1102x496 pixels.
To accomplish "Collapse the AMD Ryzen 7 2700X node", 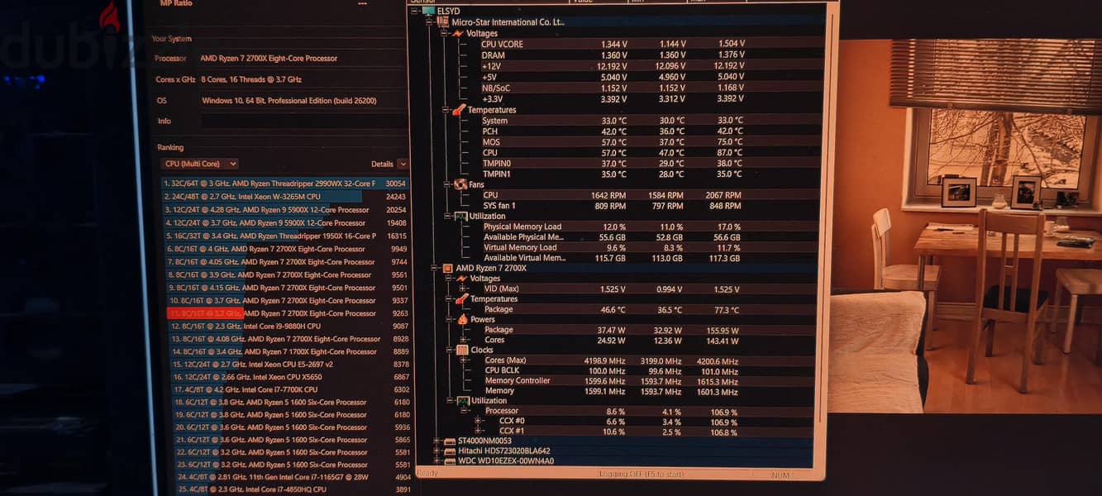I will click(436, 268).
